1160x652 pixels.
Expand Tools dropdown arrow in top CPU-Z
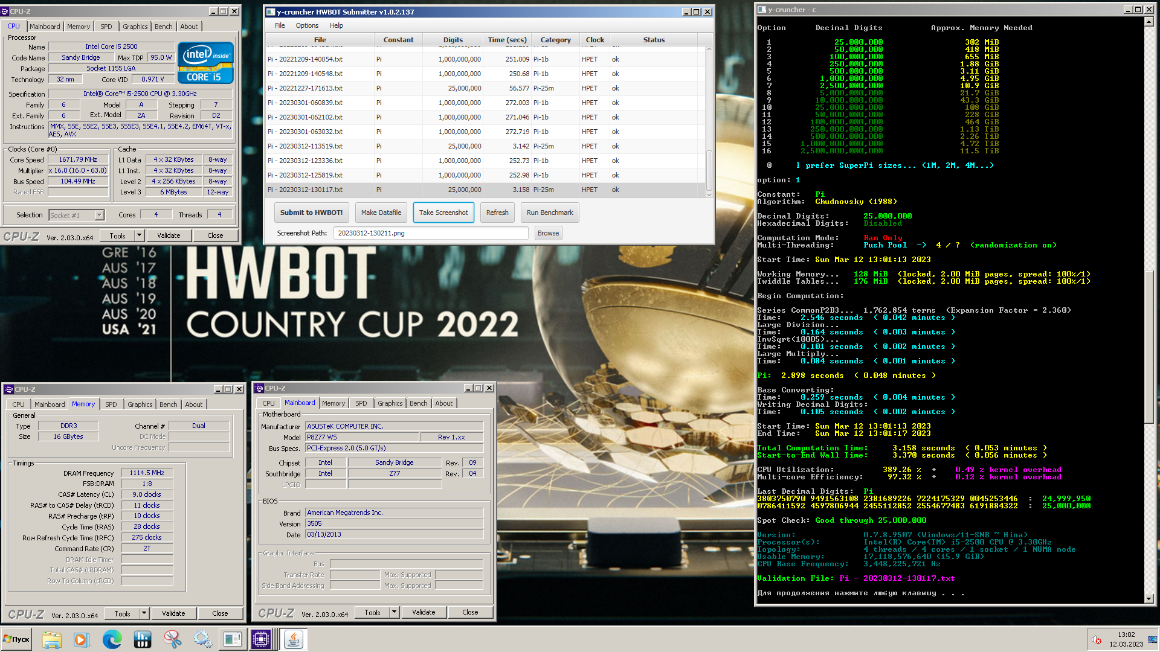point(139,235)
